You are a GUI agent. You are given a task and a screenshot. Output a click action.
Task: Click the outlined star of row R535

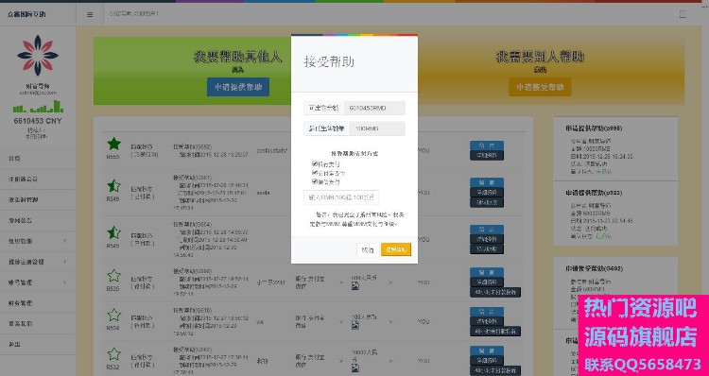click(114, 276)
